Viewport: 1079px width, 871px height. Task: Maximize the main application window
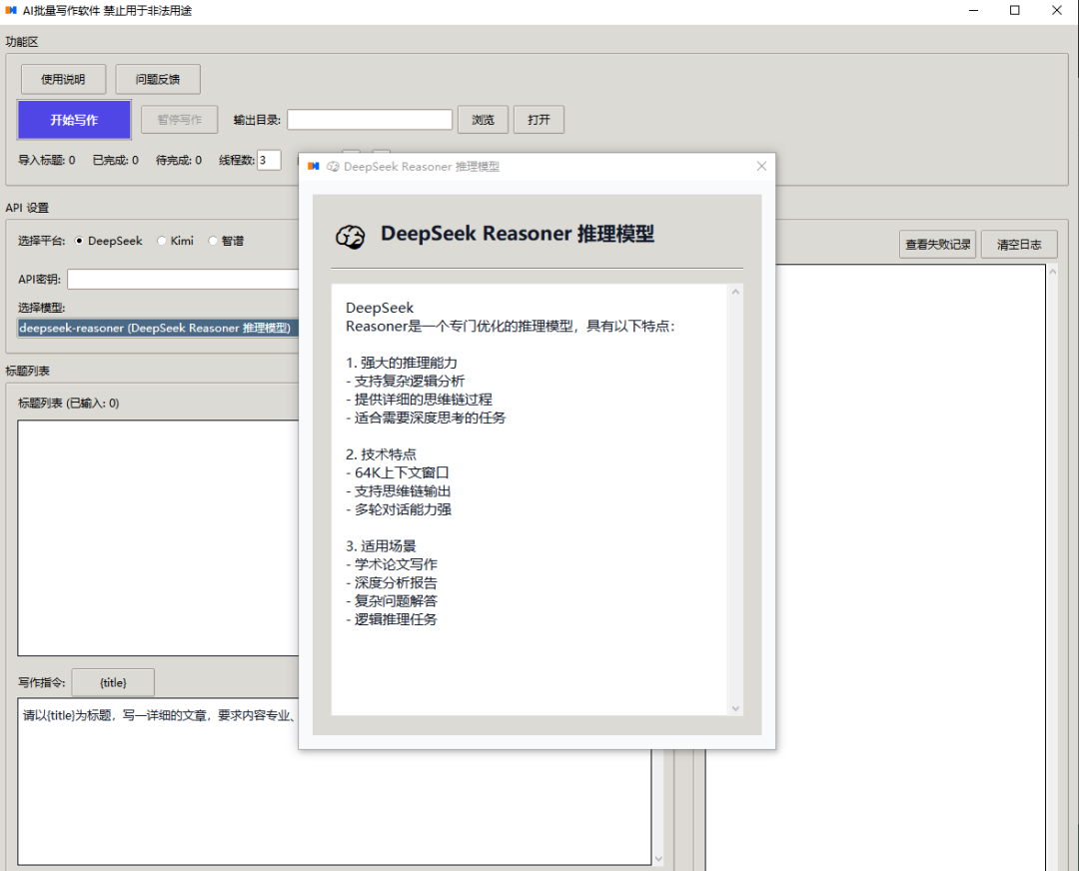point(1014,10)
